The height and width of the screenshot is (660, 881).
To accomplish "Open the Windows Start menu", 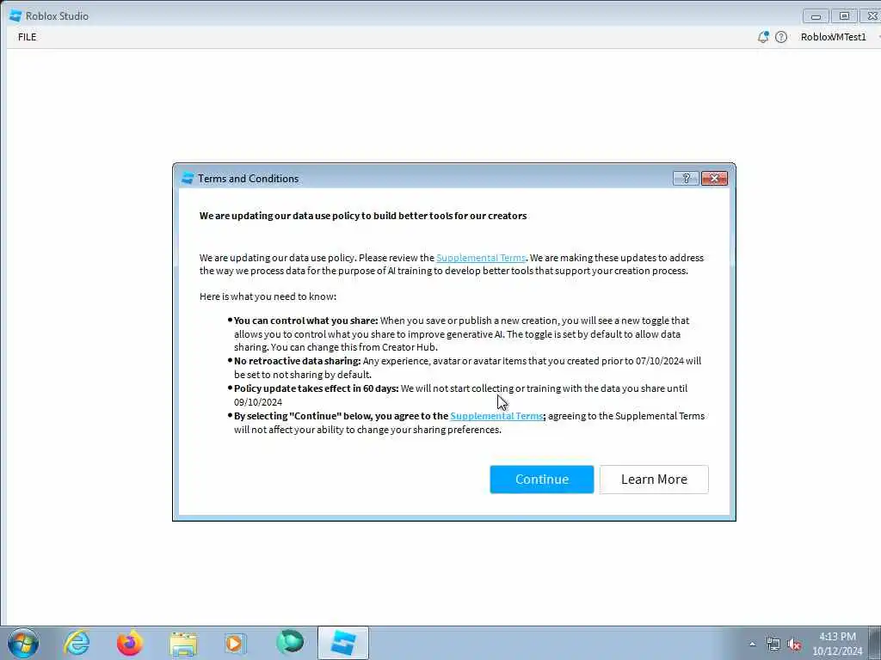I will [23, 643].
